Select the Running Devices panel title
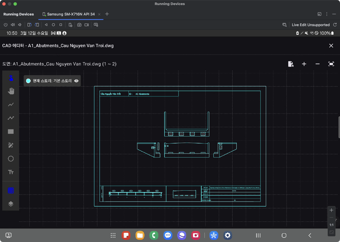The height and width of the screenshot is (242, 340). pyautogui.click(x=19, y=14)
